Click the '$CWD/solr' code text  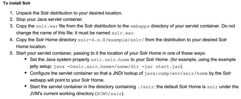(x=109, y=94)
